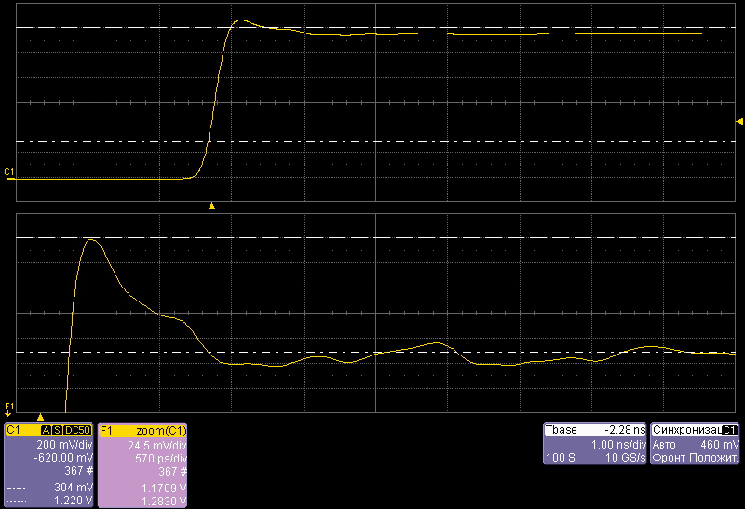Open the F1 zoom(C1) descriptor title
This screenshot has height=509, width=745.
click(140, 431)
